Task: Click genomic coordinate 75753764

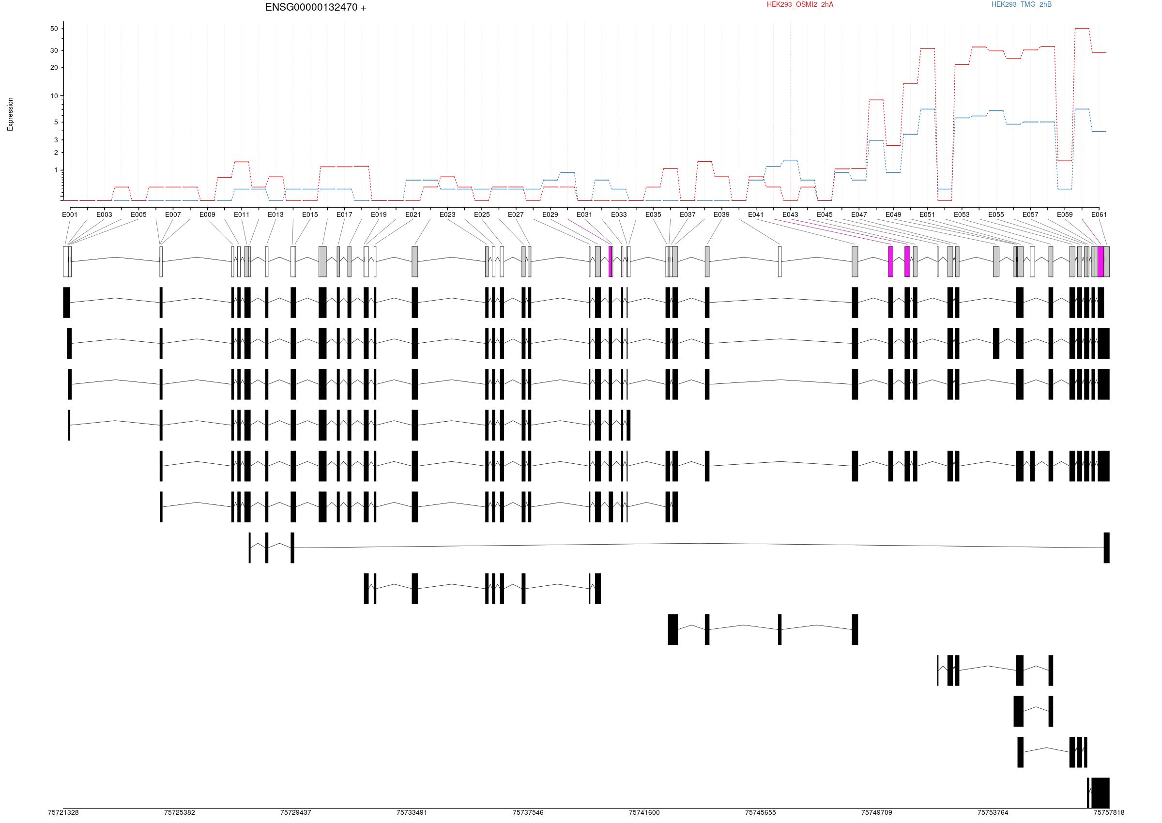Action: point(993,812)
